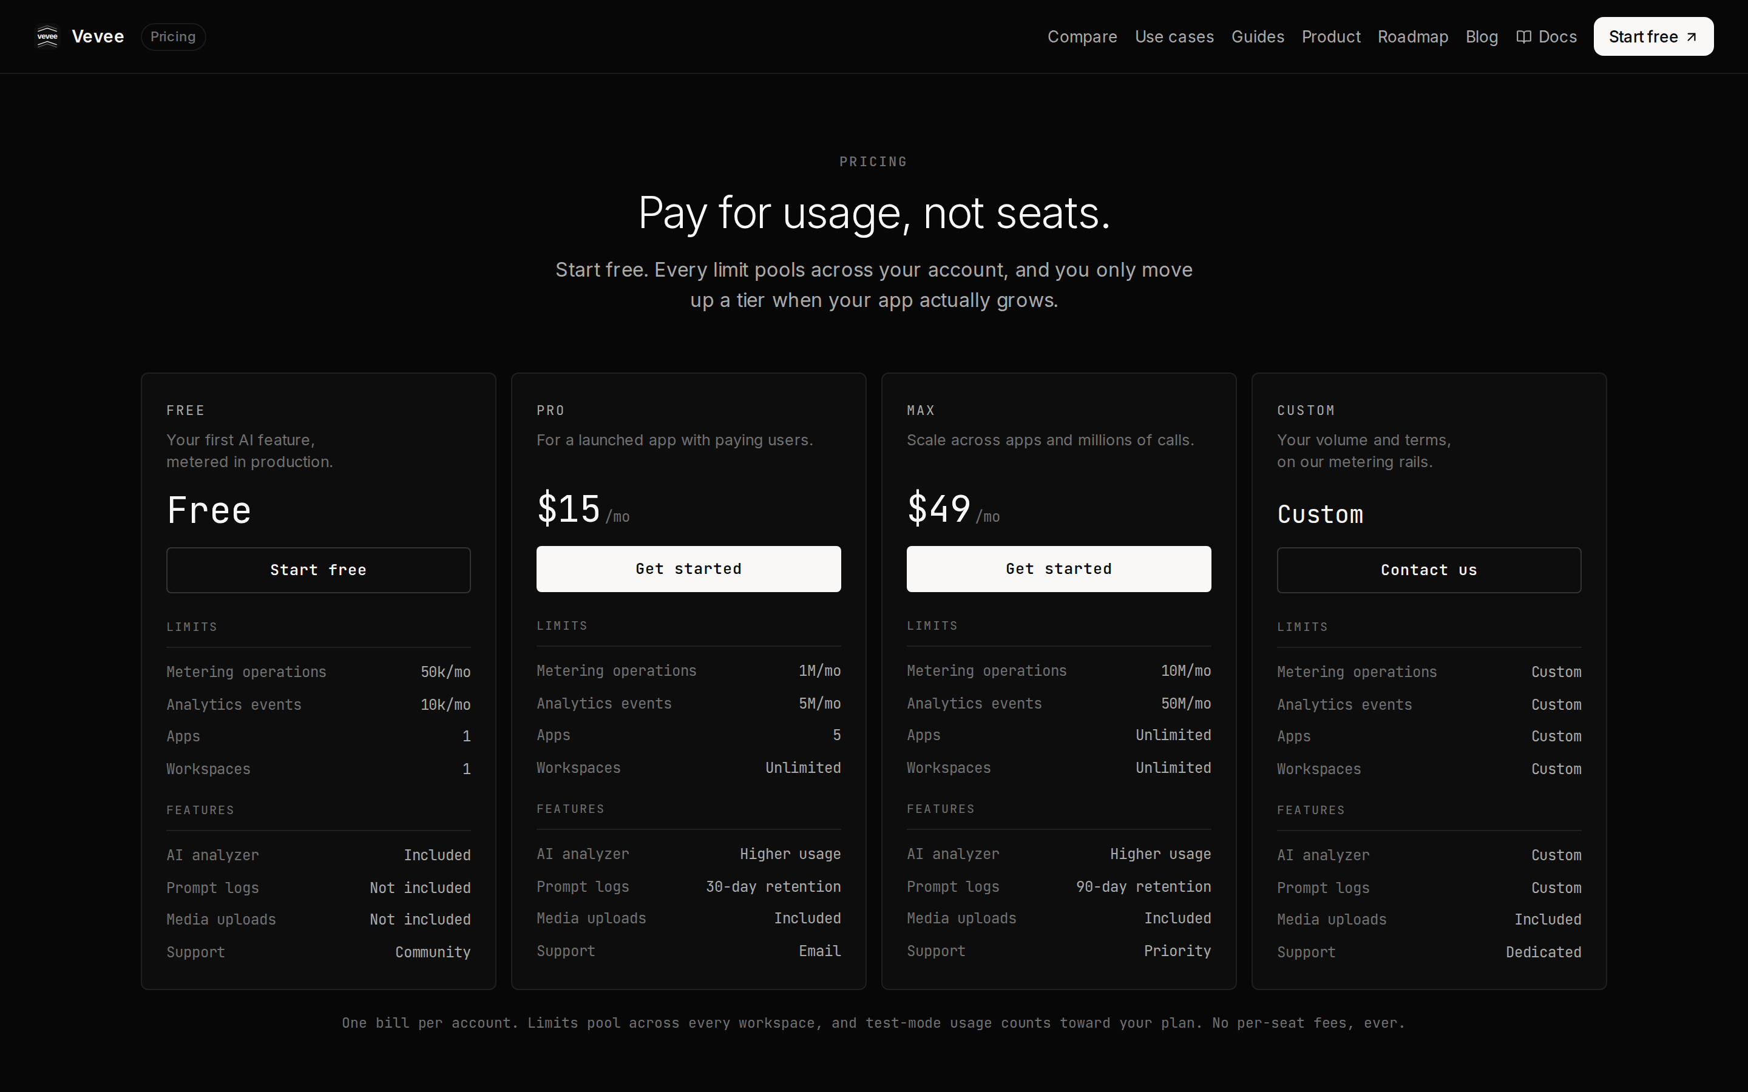Click AI analyzer 'Included' in Free plan
Image resolution: width=1748 pixels, height=1092 pixels.
[x=437, y=855]
